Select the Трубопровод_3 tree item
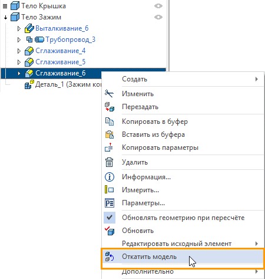Image resolution: width=265 pixels, height=279 pixels. (x=70, y=40)
